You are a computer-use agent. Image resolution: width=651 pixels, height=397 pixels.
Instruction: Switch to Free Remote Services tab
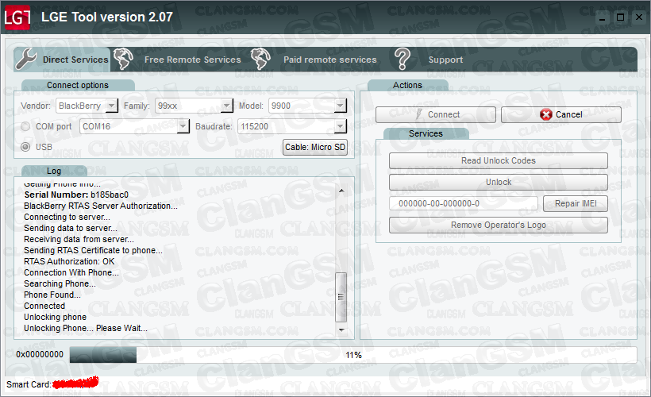tap(192, 60)
